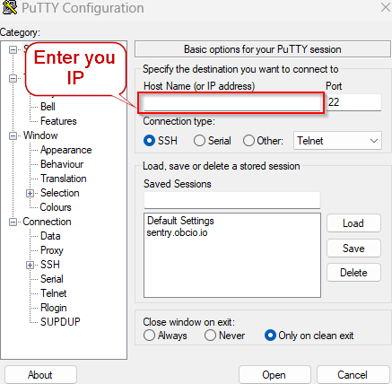Open the Bell category

[x=48, y=107]
